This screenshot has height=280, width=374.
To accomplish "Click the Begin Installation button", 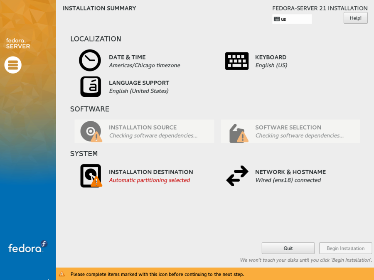I will [345, 248].
